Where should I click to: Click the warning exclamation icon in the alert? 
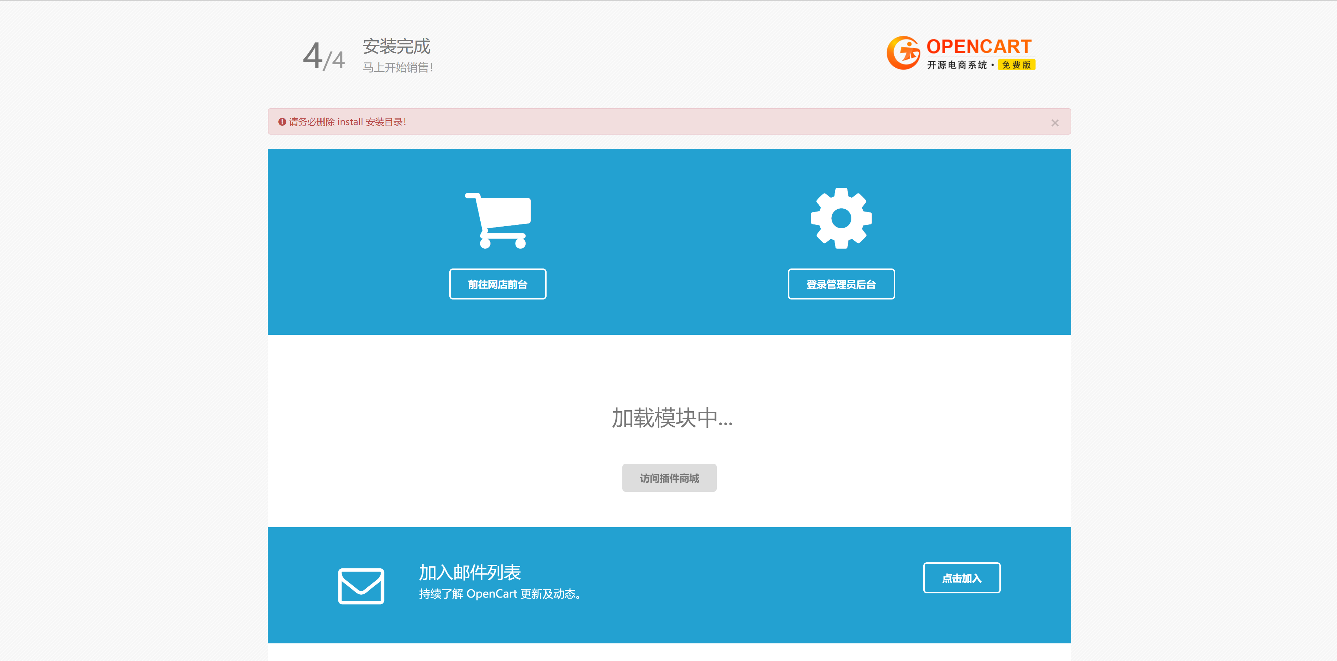pyautogui.click(x=281, y=122)
